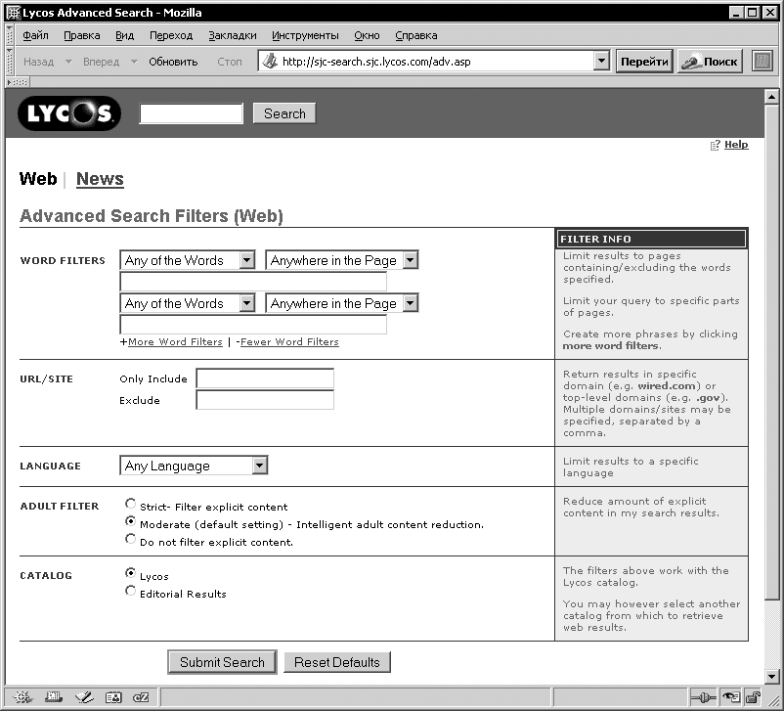Open the Forward button history arrow
The height and width of the screenshot is (711, 784).
coord(134,62)
